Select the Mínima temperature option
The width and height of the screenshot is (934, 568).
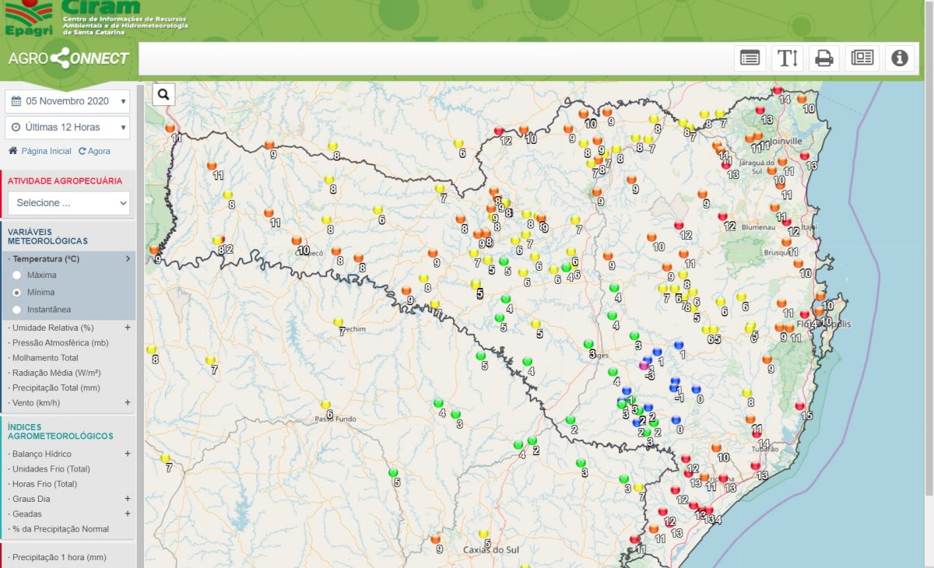point(16,293)
